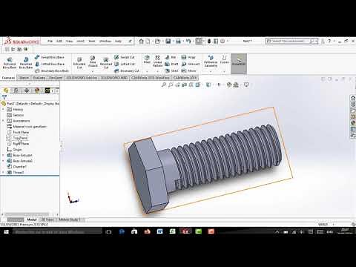This screenshot has height=267, width=356.
Task: Open the Reference Geometry dropdown arrow
Action: point(211,71)
